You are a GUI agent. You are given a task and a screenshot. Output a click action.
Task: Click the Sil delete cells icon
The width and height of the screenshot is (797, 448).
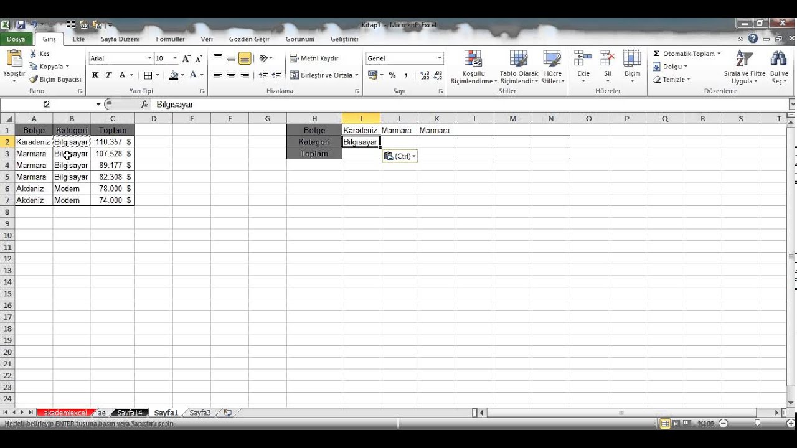(608, 59)
